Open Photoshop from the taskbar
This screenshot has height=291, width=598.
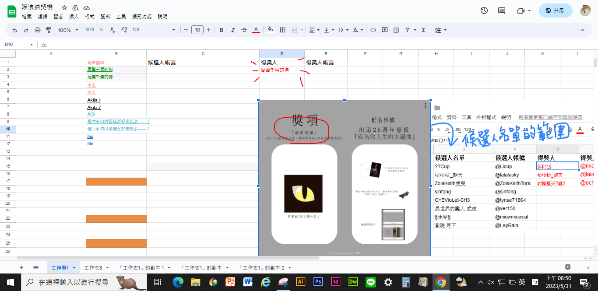[x=318, y=282]
